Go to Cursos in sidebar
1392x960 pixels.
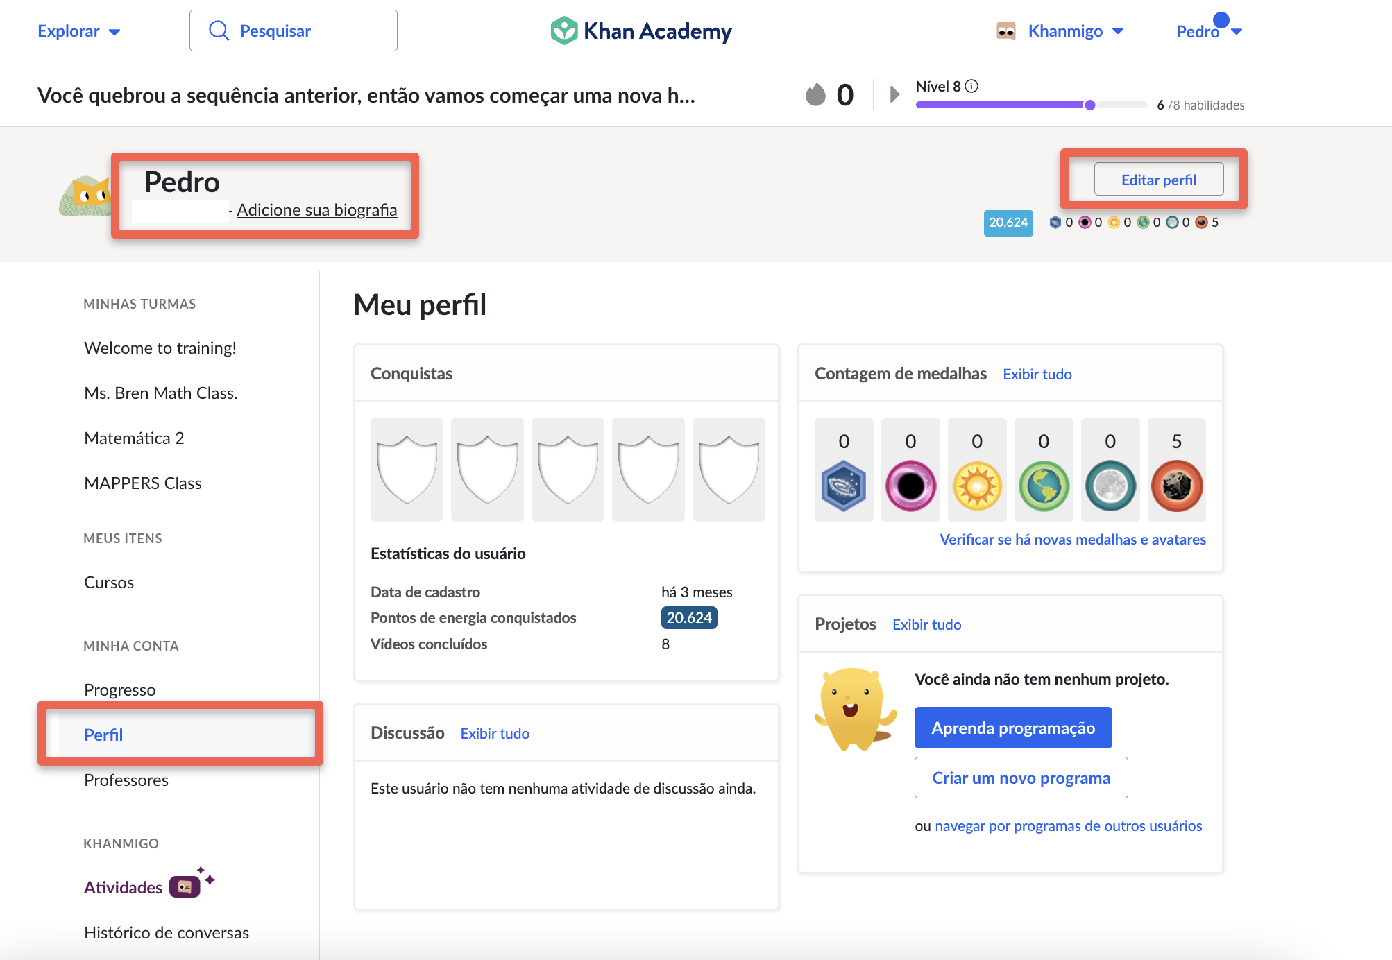pyautogui.click(x=109, y=582)
